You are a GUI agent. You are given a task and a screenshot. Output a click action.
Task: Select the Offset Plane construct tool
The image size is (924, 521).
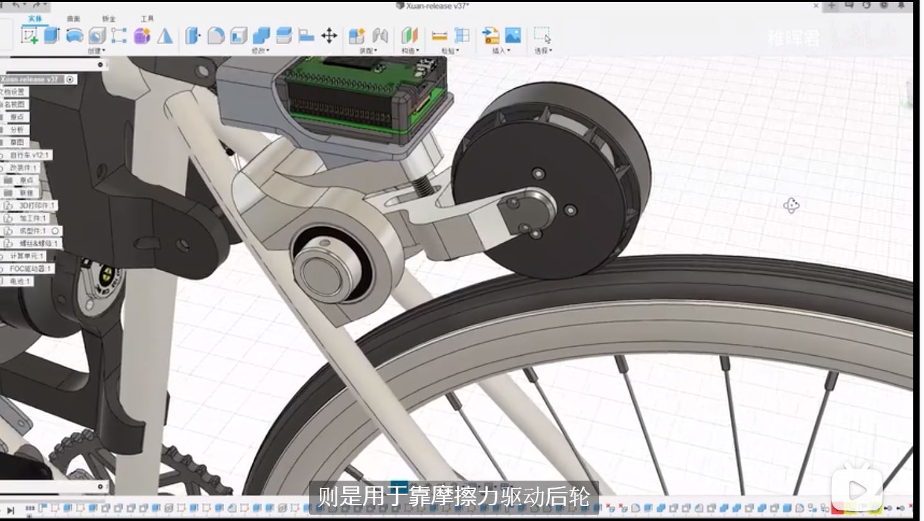410,35
